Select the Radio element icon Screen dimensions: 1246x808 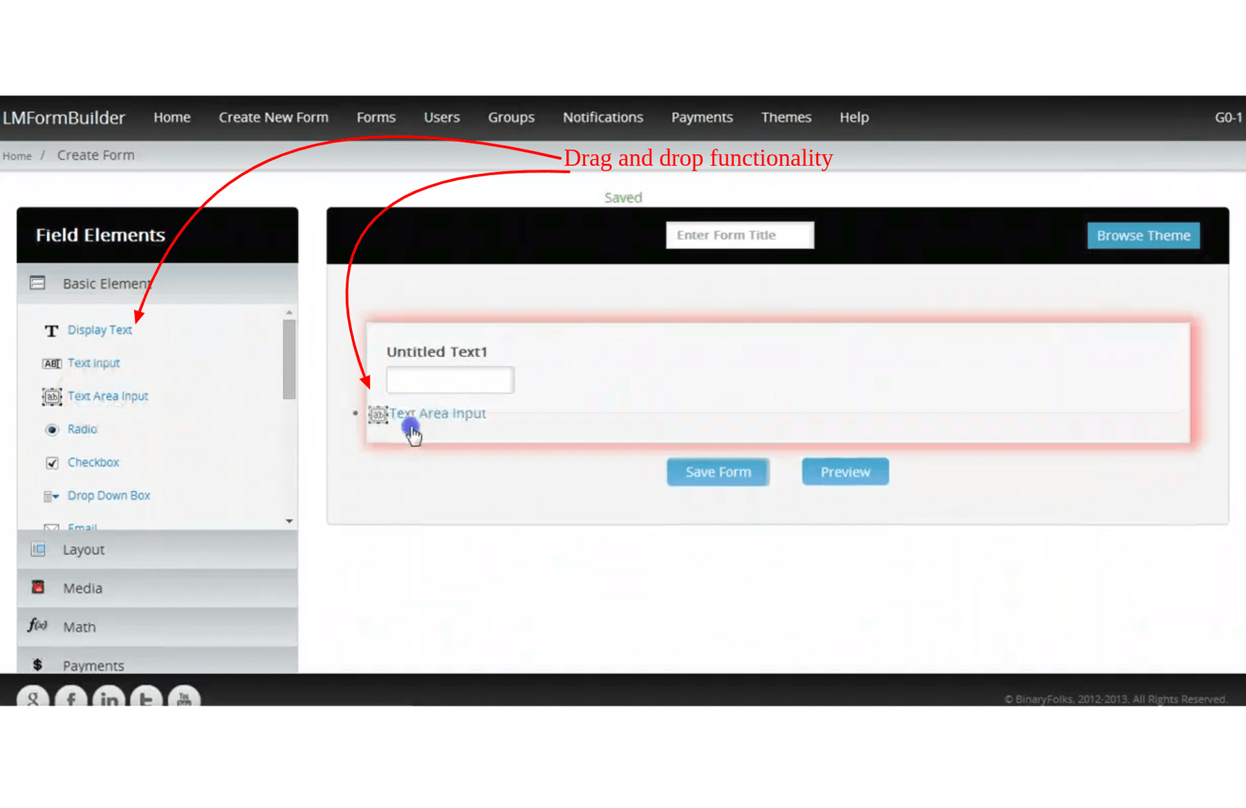pos(52,430)
